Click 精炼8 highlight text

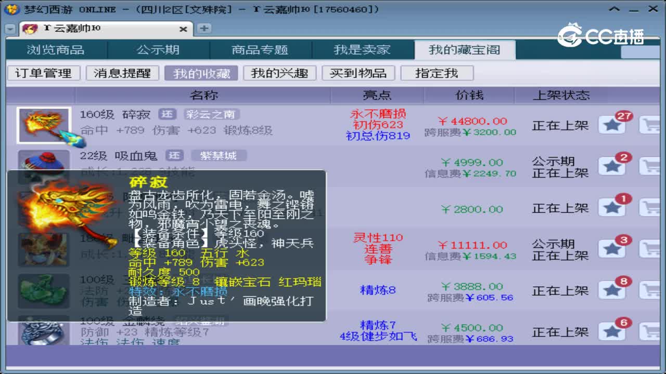(x=378, y=290)
